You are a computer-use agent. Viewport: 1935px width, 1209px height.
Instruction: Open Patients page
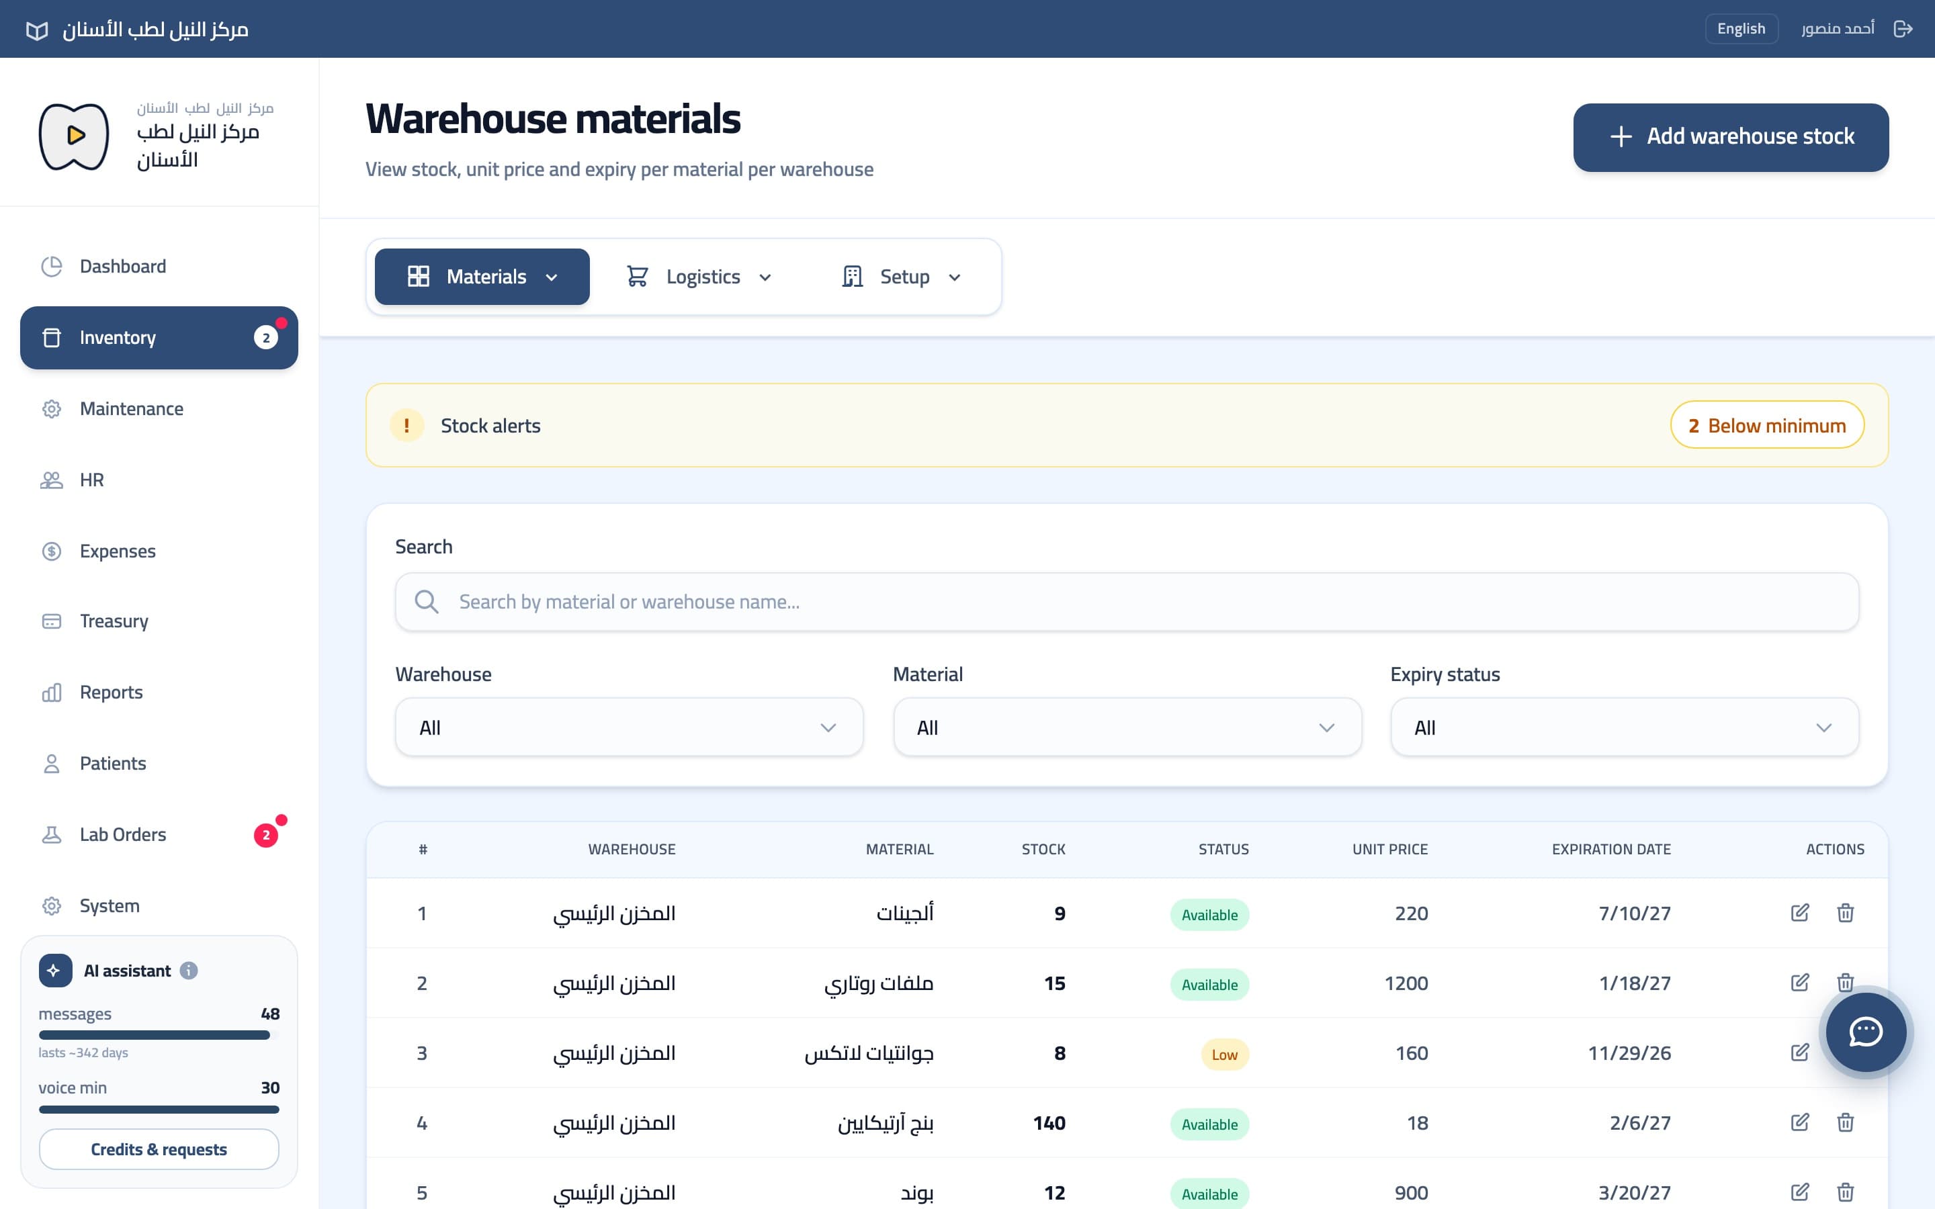(x=159, y=764)
